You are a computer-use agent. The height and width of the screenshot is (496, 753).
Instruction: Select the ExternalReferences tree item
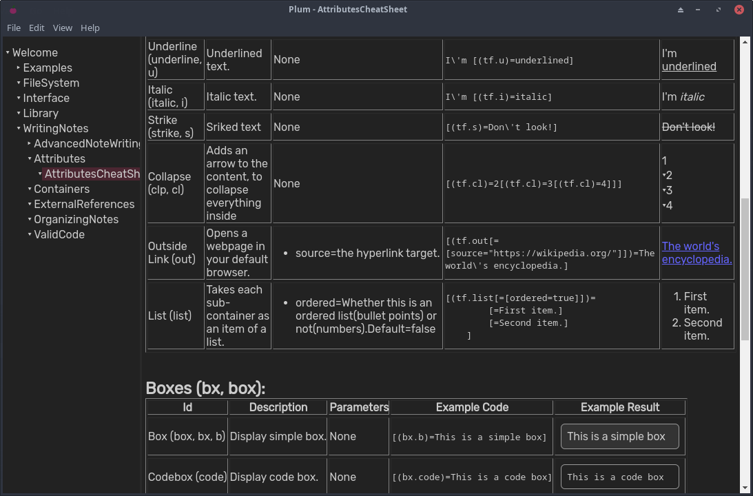(x=84, y=204)
